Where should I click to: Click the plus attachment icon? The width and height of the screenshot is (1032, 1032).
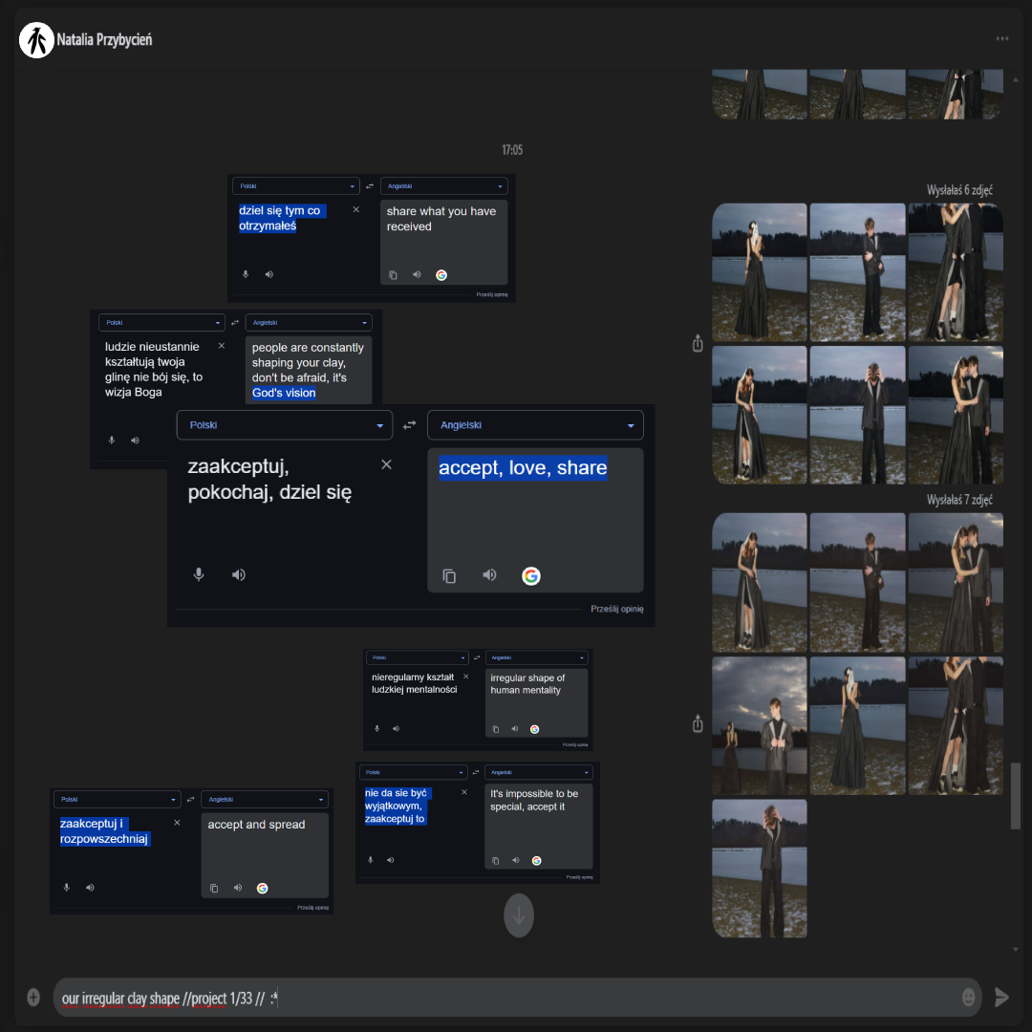click(33, 998)
